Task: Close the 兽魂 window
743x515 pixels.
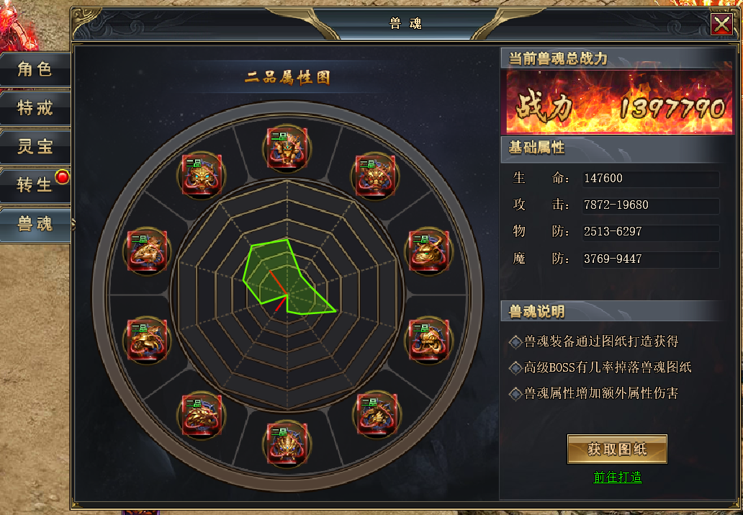Action: coord(721,24)
